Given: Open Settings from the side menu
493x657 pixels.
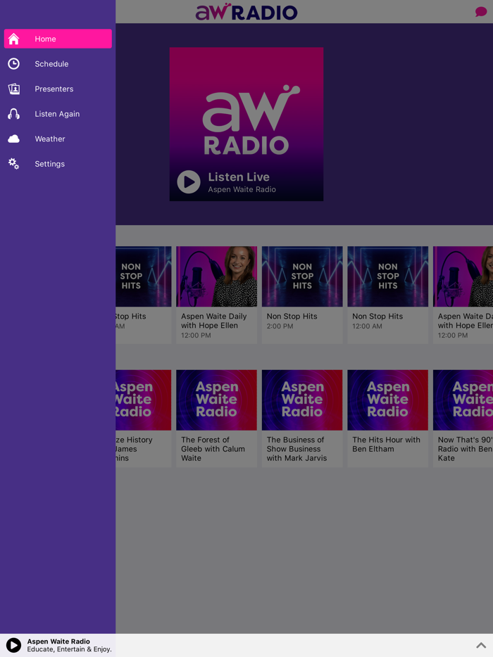Looking at the screenshot, I should tap(58, 164).
